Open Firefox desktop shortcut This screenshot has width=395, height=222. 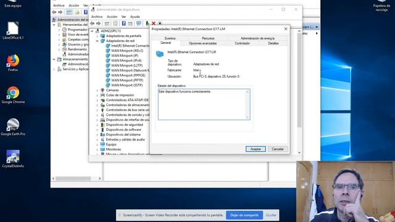click(13, 63)
